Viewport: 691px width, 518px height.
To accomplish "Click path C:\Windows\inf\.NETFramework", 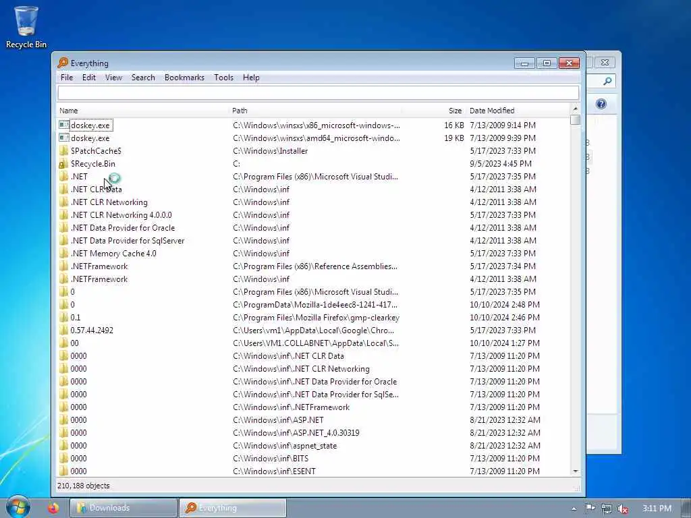I will click(292, 407).
